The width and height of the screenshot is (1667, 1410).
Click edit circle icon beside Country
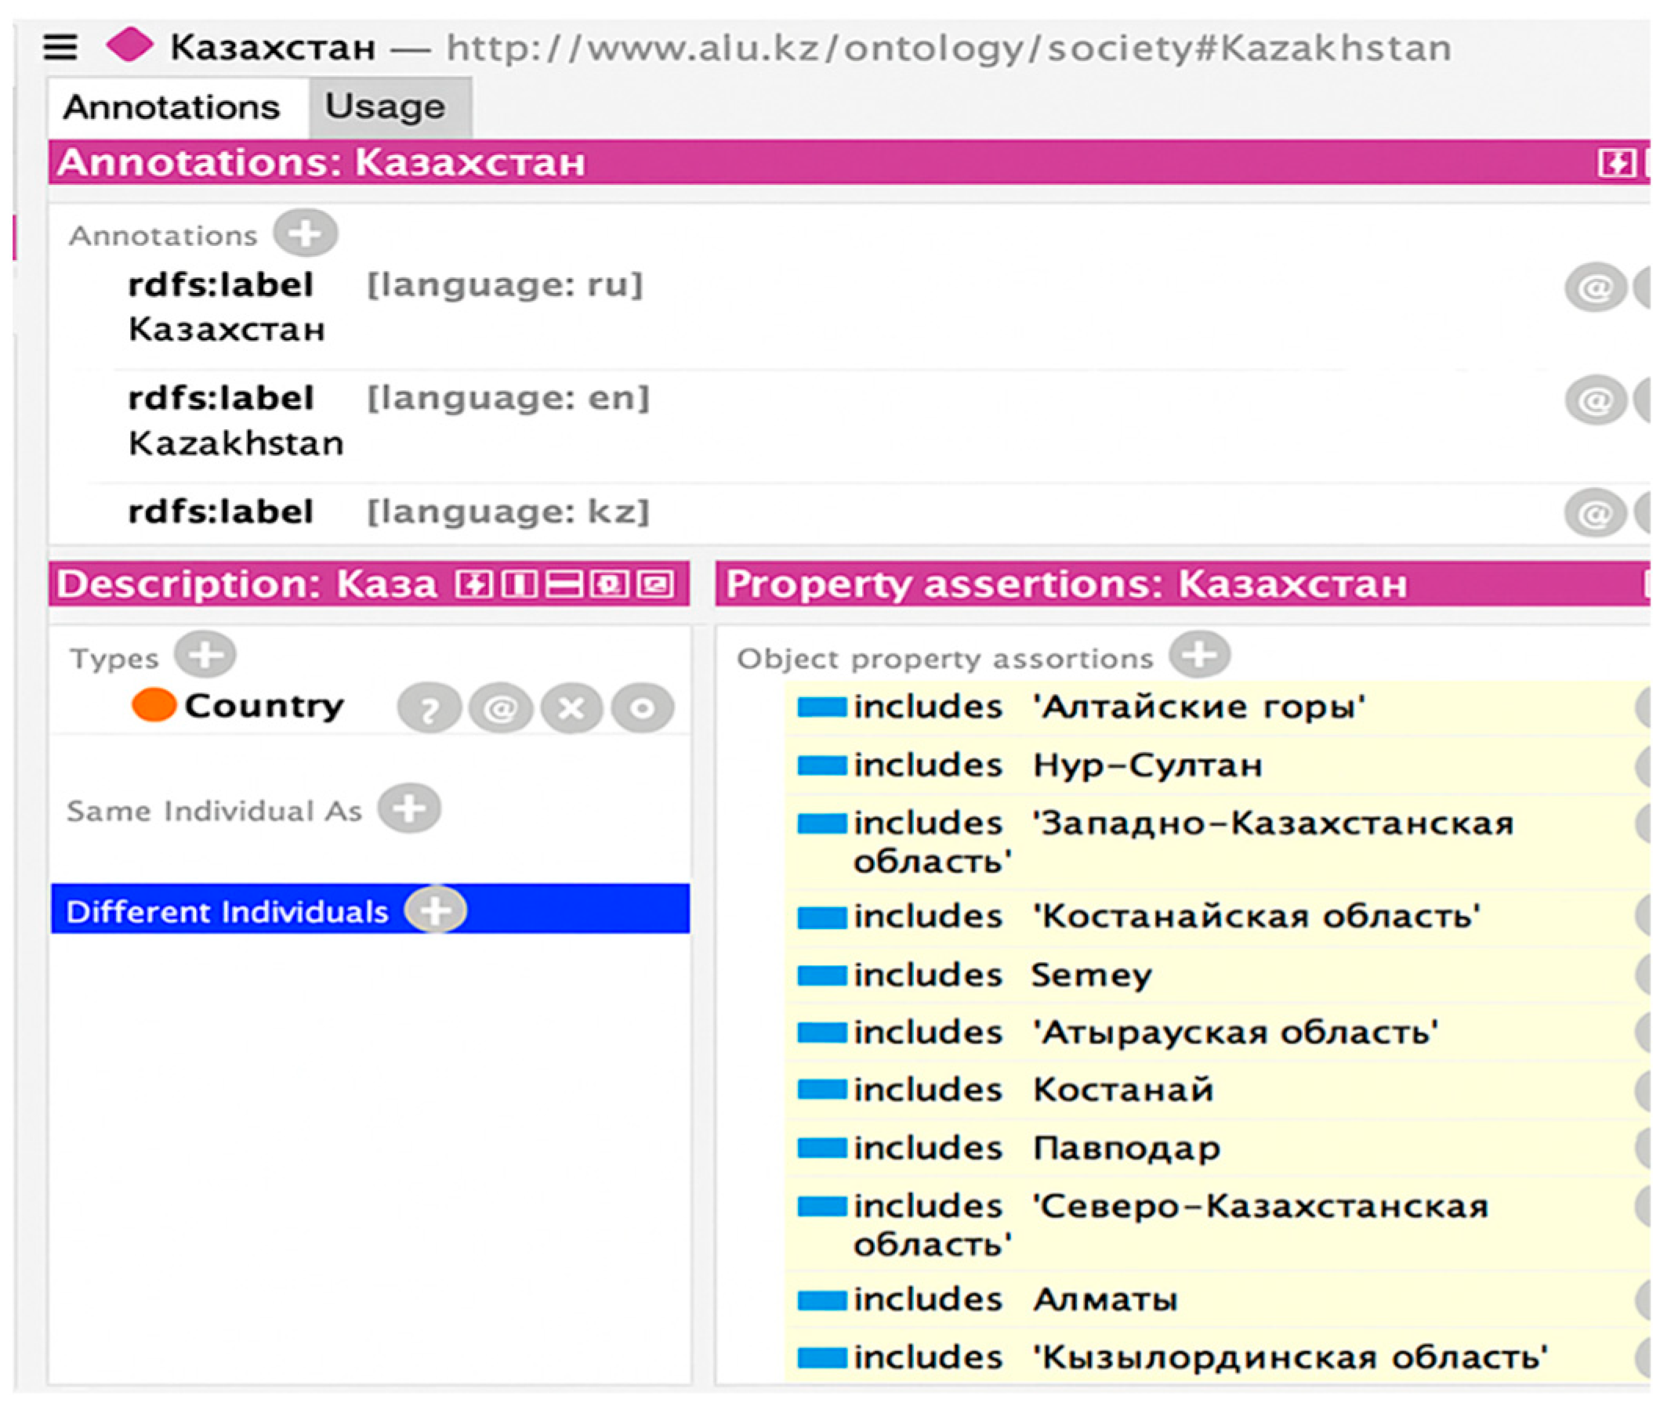tap(642, 708)
